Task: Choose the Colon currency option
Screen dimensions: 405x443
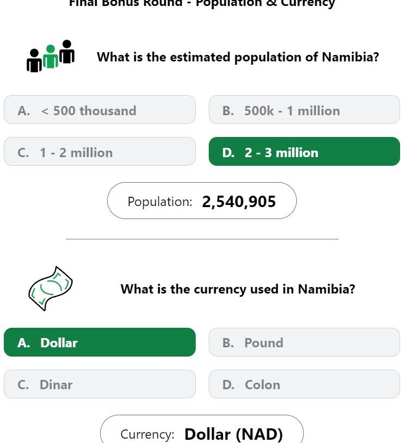Action: click(304, 385)
